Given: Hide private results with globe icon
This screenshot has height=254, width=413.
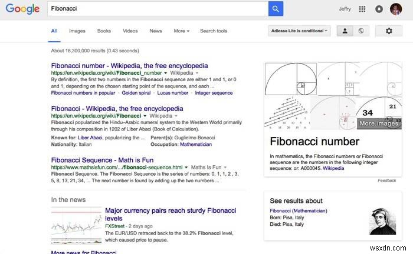Looking at the screenshot, I should coord(360,31).
